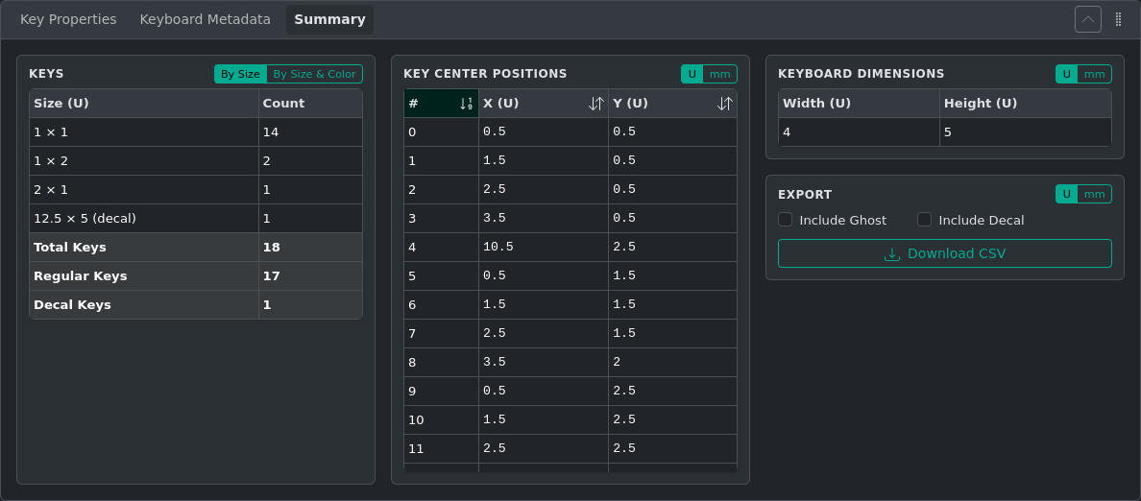Enable the Include Ghost checkbox
Image resolution: width=1141 pixels, height=501 pixels.
pos(786,220)
